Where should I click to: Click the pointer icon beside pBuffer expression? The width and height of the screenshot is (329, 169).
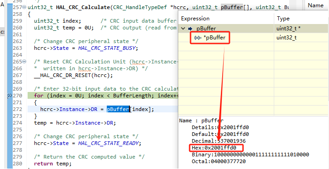pyautogui.click(x=191, y=29)
